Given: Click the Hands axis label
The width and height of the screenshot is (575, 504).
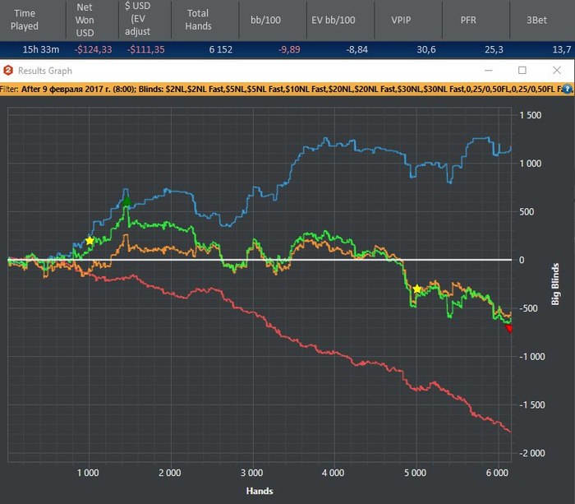Looking at the screenshot, I should [260, 491].
